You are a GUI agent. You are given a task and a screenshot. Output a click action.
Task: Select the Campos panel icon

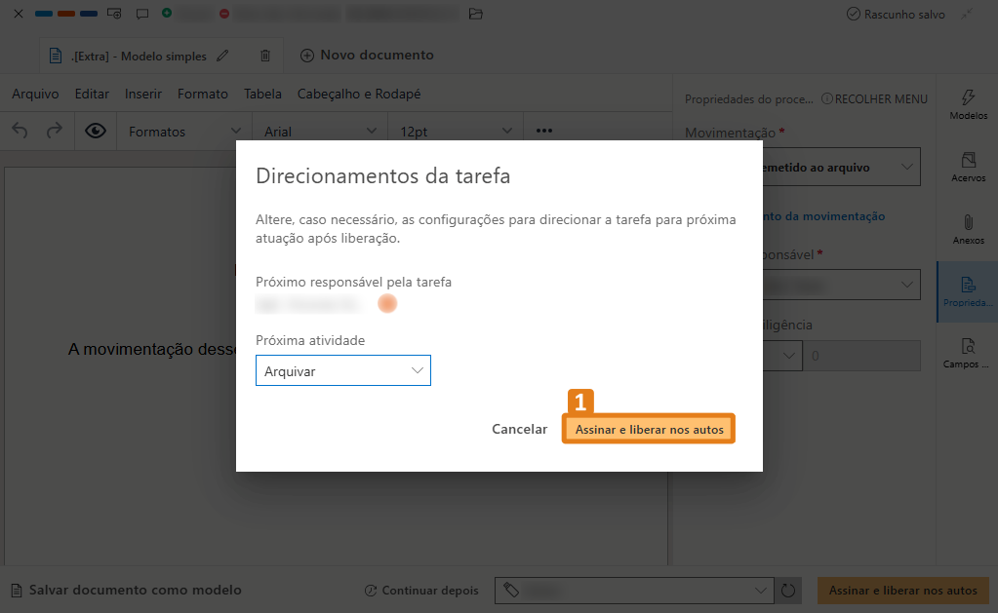tap(967, 351)
